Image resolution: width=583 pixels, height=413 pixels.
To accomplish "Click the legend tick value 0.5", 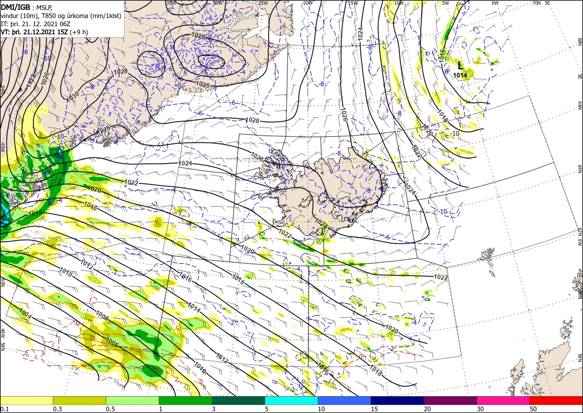I will (110, 409).
